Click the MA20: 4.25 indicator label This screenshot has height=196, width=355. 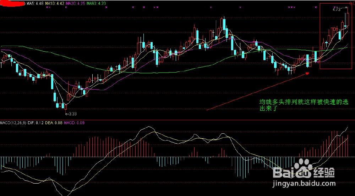point(75,4)
